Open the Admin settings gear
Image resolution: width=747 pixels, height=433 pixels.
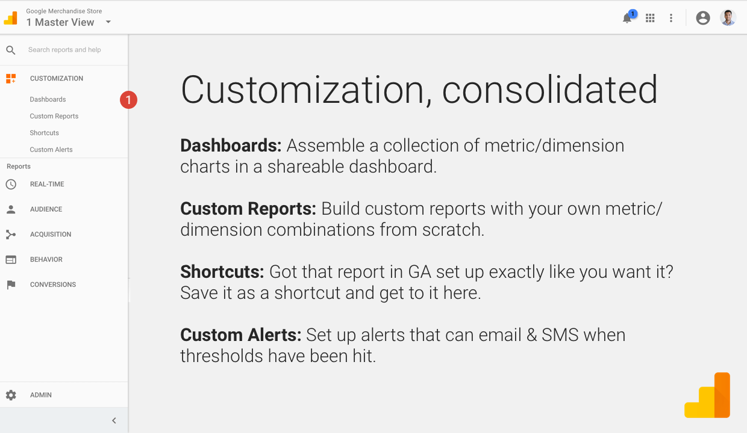point(10,395)
